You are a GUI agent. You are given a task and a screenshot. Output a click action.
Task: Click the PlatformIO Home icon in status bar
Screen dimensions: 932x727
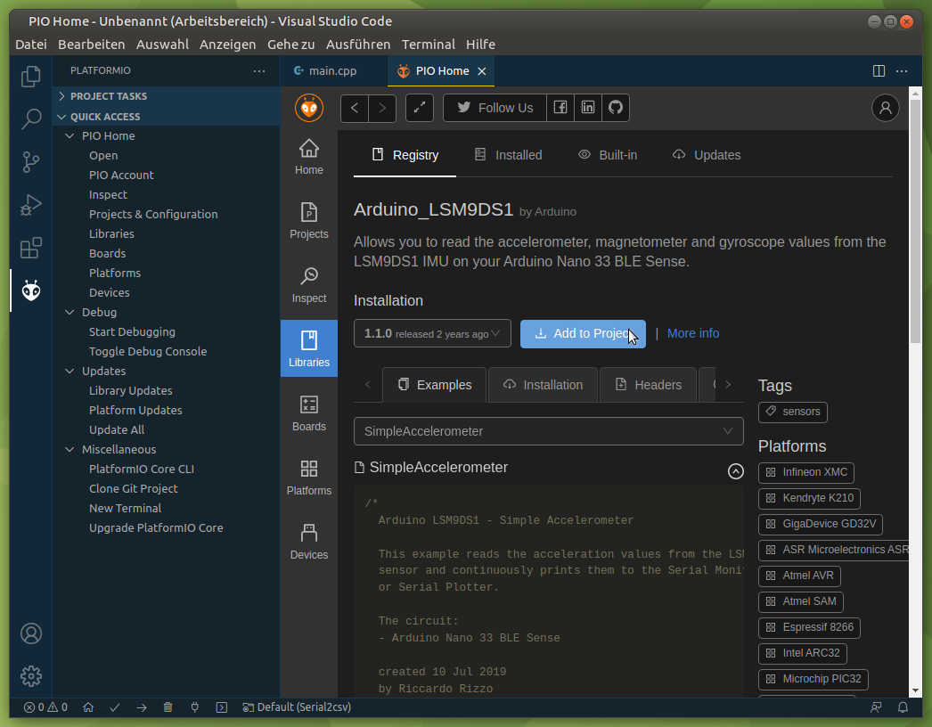pyautogui.click(x=88, y=707)
